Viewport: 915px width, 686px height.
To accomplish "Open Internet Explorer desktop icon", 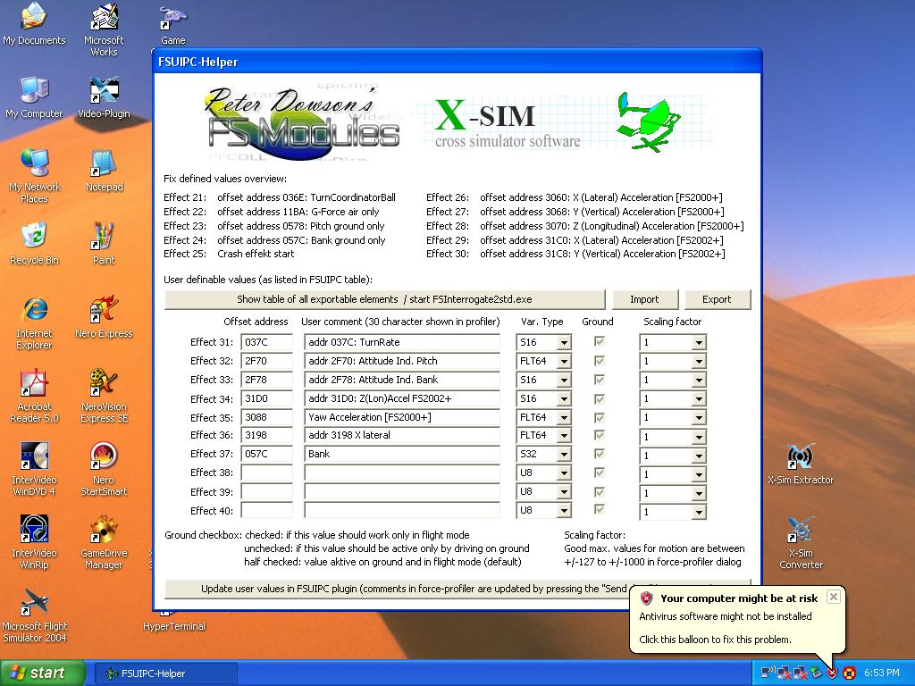I will click(34, 323).
